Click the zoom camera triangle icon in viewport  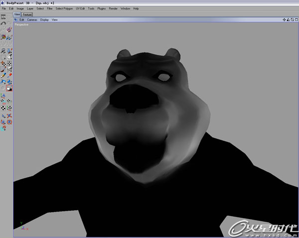click(289, 19)
